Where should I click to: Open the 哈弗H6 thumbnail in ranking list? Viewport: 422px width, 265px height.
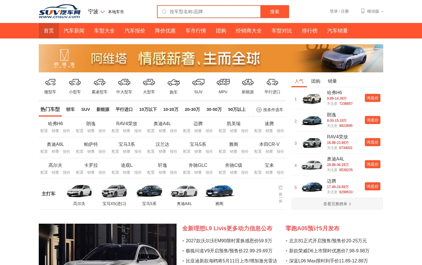[x=312, y=98]
